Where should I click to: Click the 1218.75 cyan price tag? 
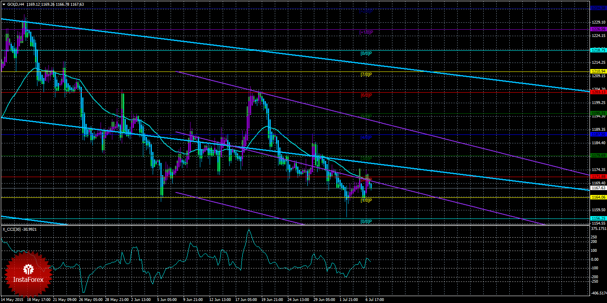click(x=598, y=50)
